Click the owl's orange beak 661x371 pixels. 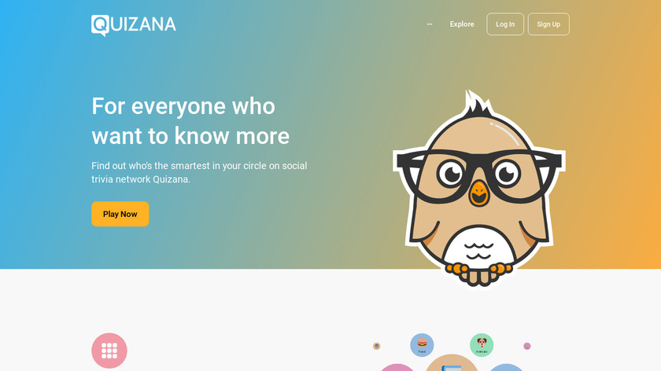(x=479, y=193)
